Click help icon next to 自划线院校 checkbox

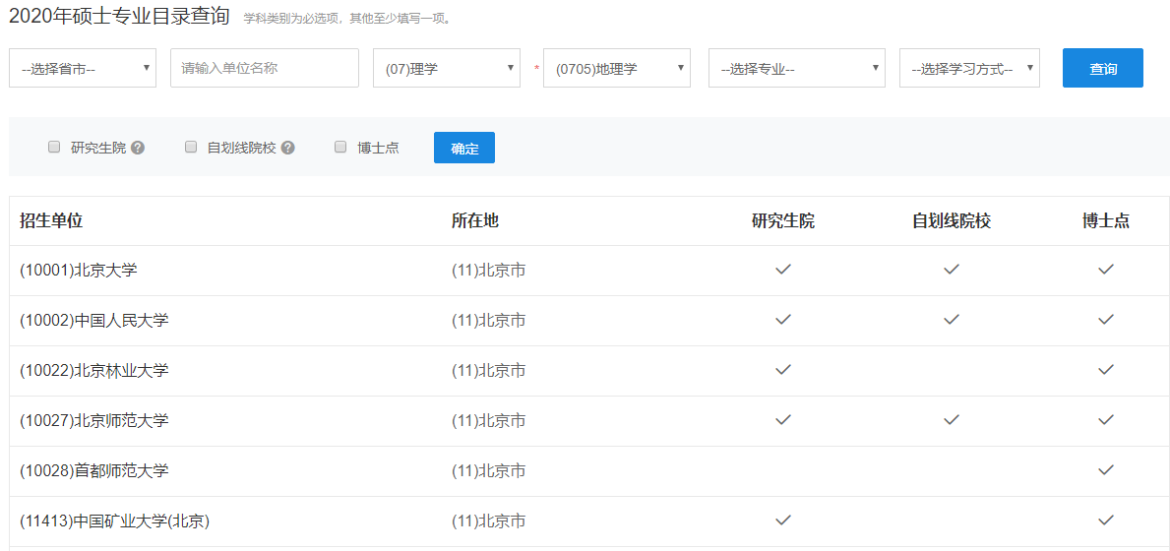tap(288, 148)
